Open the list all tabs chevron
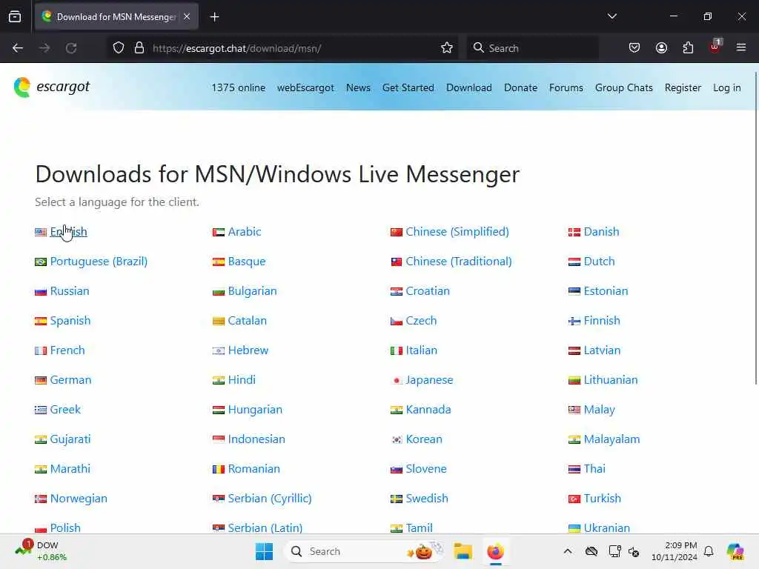 click(611, 16)
